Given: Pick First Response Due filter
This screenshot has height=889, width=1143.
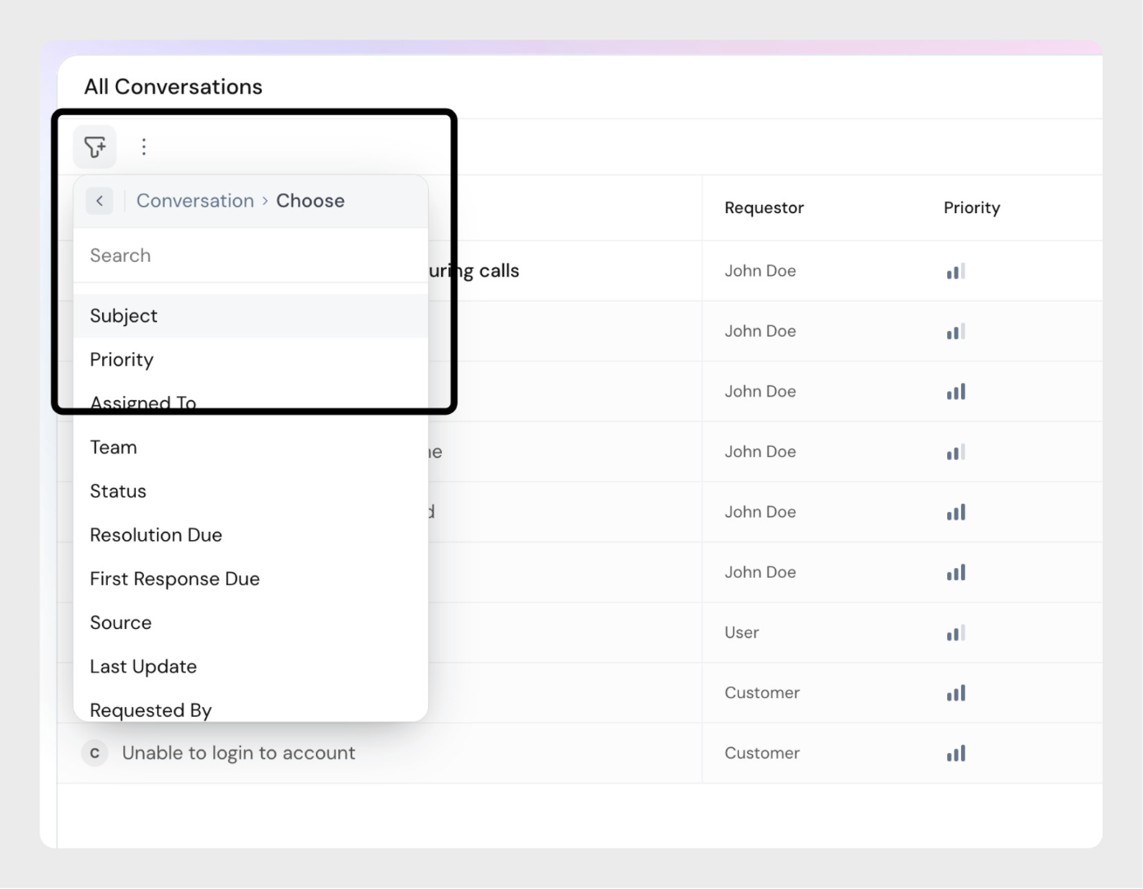Looking at the screenshot, I should point(174,579).
